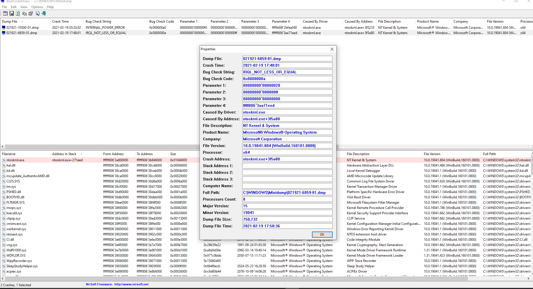Screen dimensions: 533x289
Task: Select the ntosext.sys row
Action: 15,234
